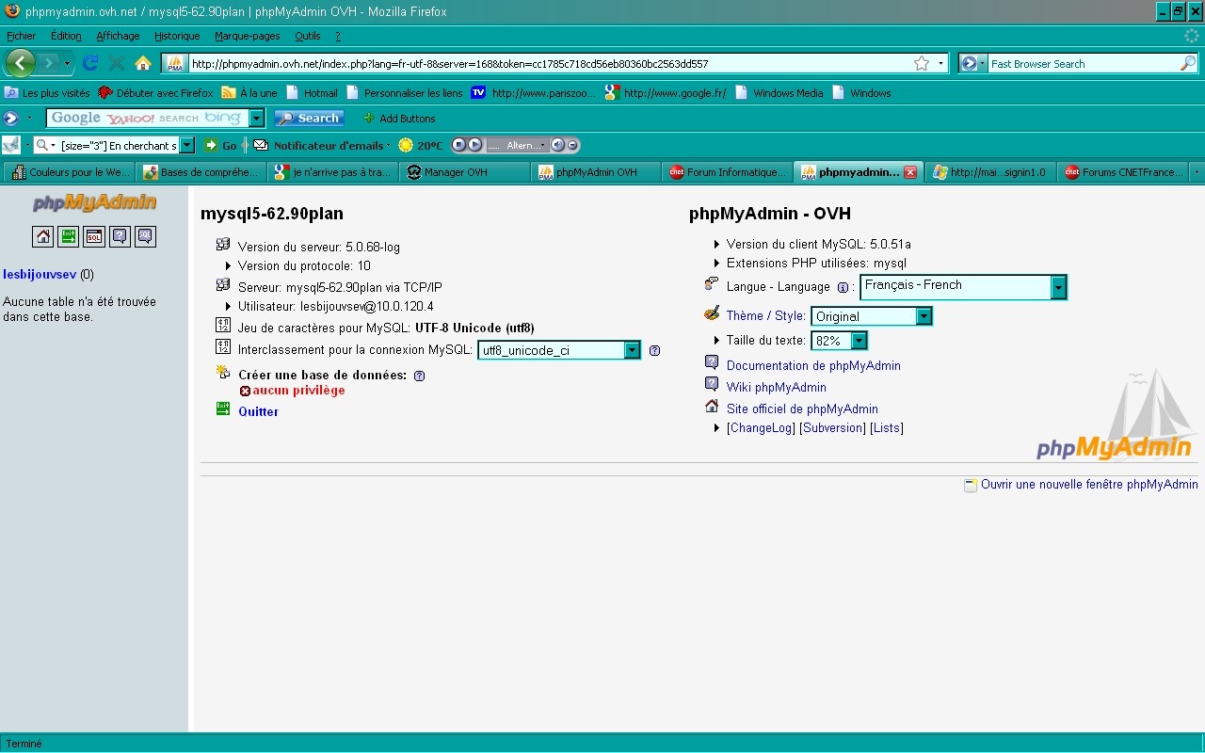Open phpMyAdmin home icon in sidebar

coord(43,236)
